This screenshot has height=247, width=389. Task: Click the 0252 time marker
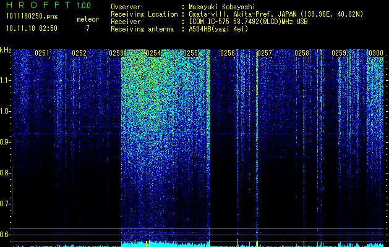coord(79,53)
